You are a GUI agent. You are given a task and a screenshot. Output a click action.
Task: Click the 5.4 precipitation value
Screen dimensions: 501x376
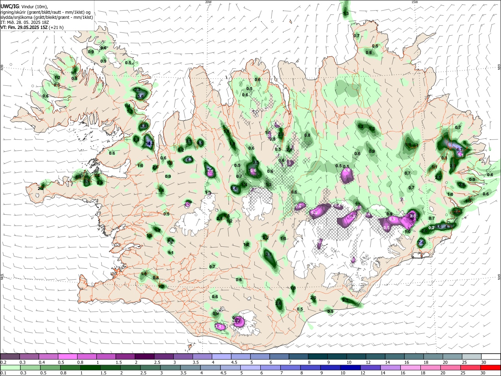tap(234, 189)
